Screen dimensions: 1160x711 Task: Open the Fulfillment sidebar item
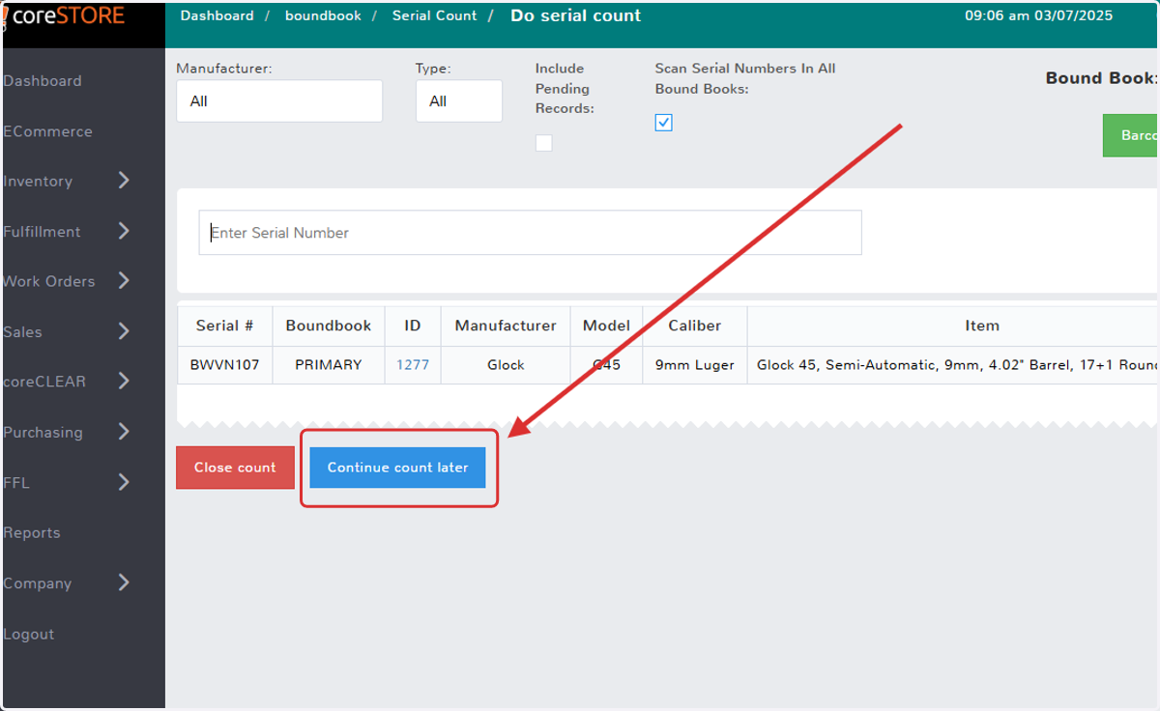(x=42, y=232)
